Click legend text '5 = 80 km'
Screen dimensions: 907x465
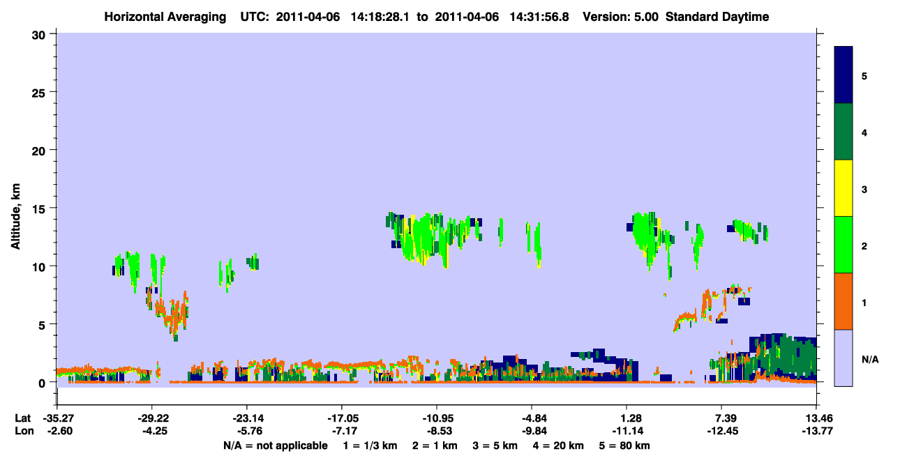click(x=624, y=445)
